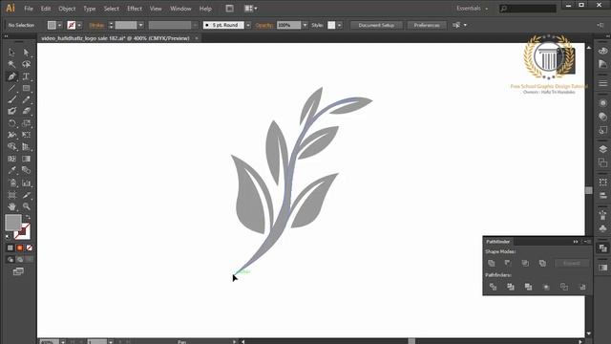Open the Color panel icon

pyautogui.click(x=602, y=51)
